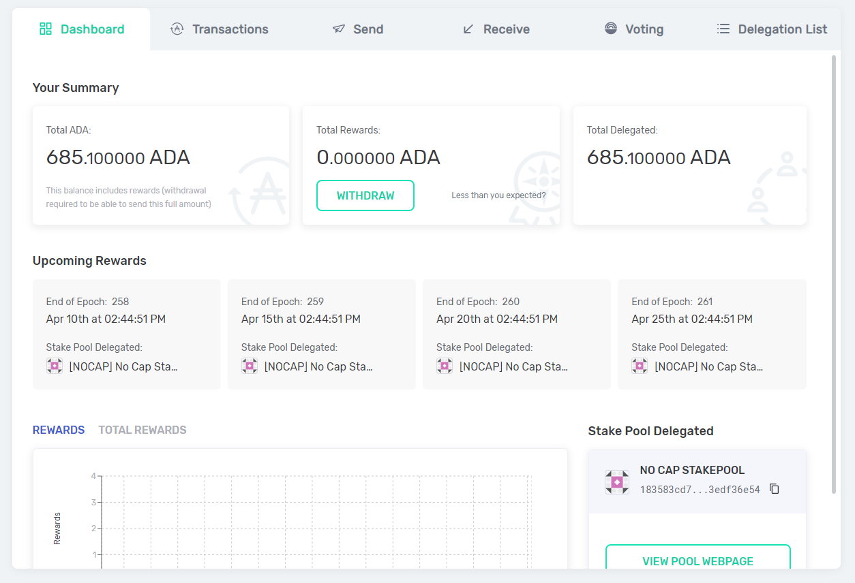Switch to the Transactions tab

coord(219,29)
